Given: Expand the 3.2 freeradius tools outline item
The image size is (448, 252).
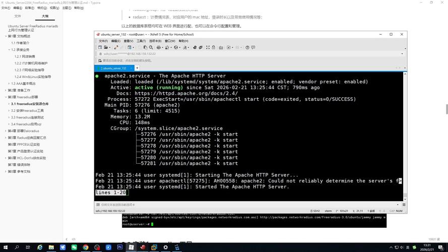Looking at the screenshot, I should click(x=9, y=110).
